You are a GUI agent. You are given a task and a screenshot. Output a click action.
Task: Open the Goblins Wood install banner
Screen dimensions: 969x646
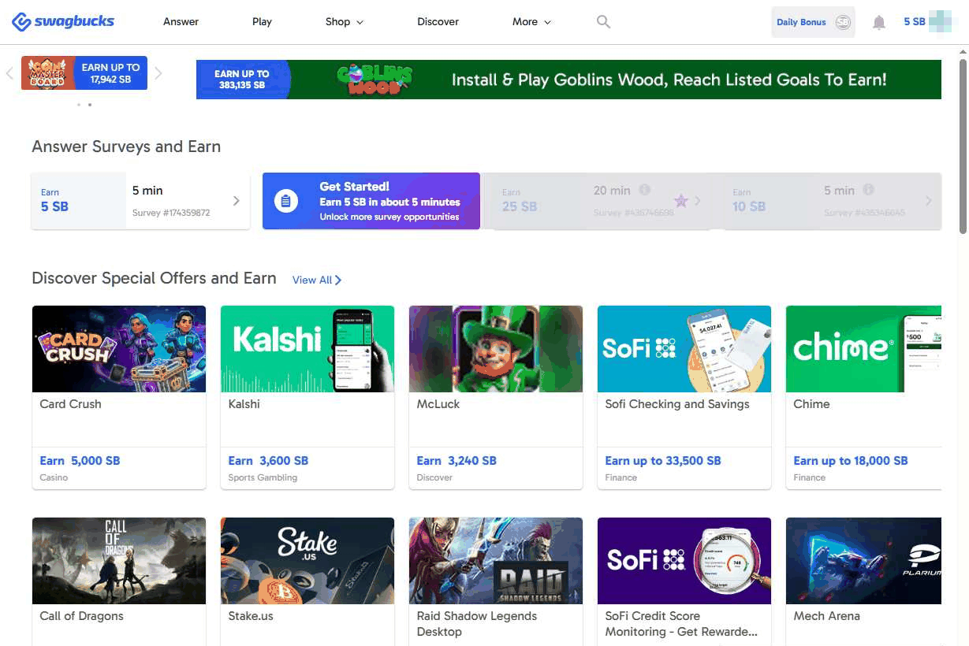568,80
